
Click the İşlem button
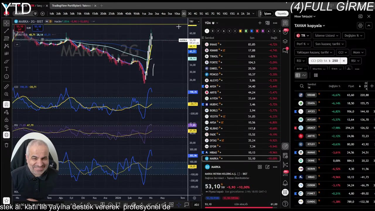[x=268, y=14]
